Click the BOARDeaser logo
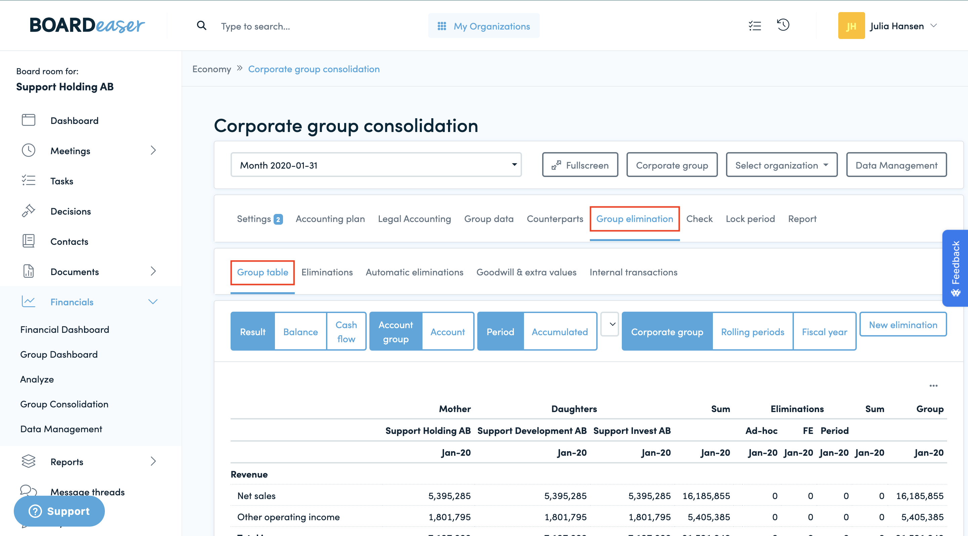 (x=87, y=26)
